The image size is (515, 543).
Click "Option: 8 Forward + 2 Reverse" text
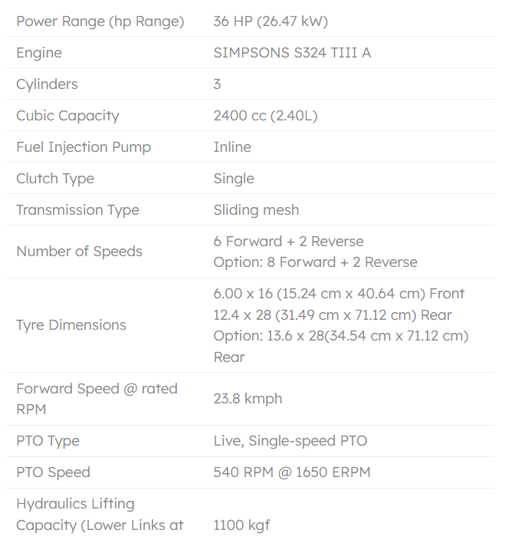315,262
